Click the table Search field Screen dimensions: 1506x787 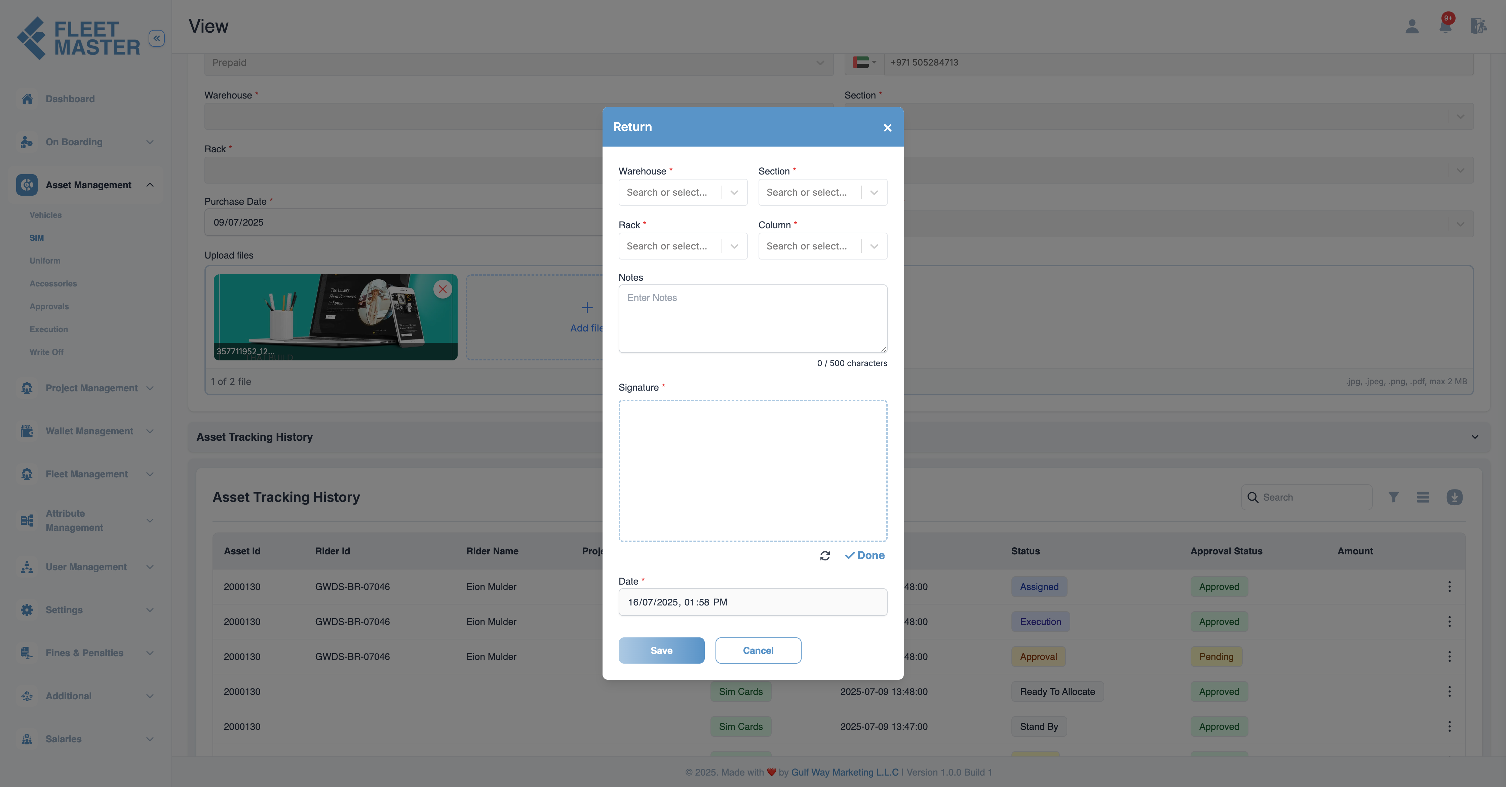tap(1307, 497)
